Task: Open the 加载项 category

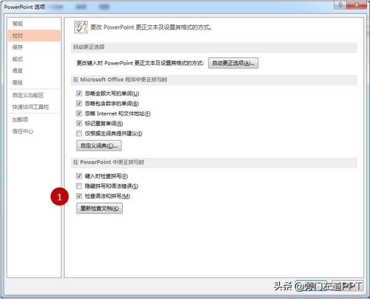Action: coord(34,120)
